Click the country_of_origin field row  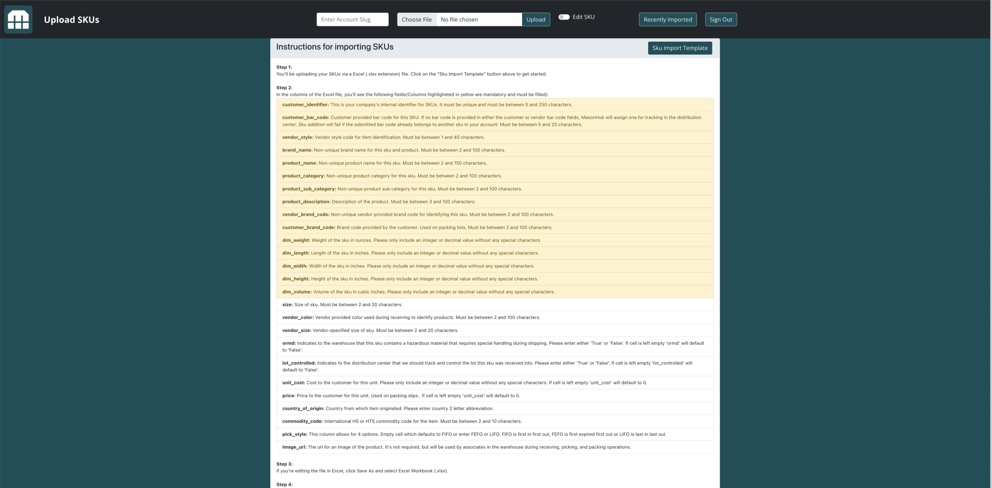point(495,408)
